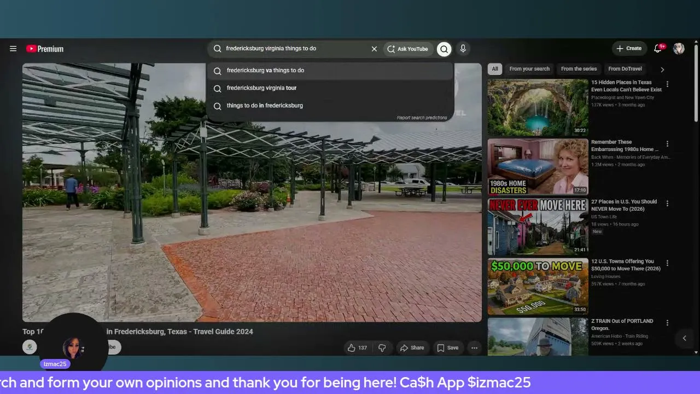Screen dimensions: 700x394
Task: Go to YouTube Premium home logo
Action: point(45,49)
